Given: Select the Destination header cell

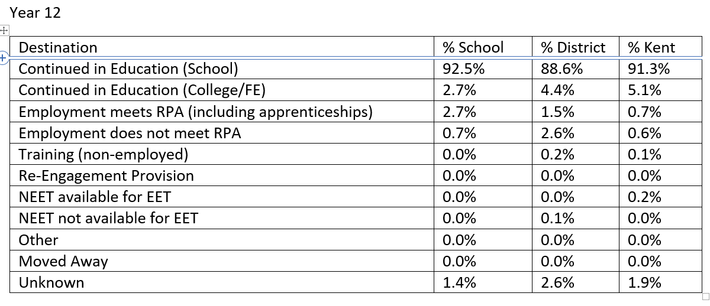Looking at the screenshot, I should [222, 47].
